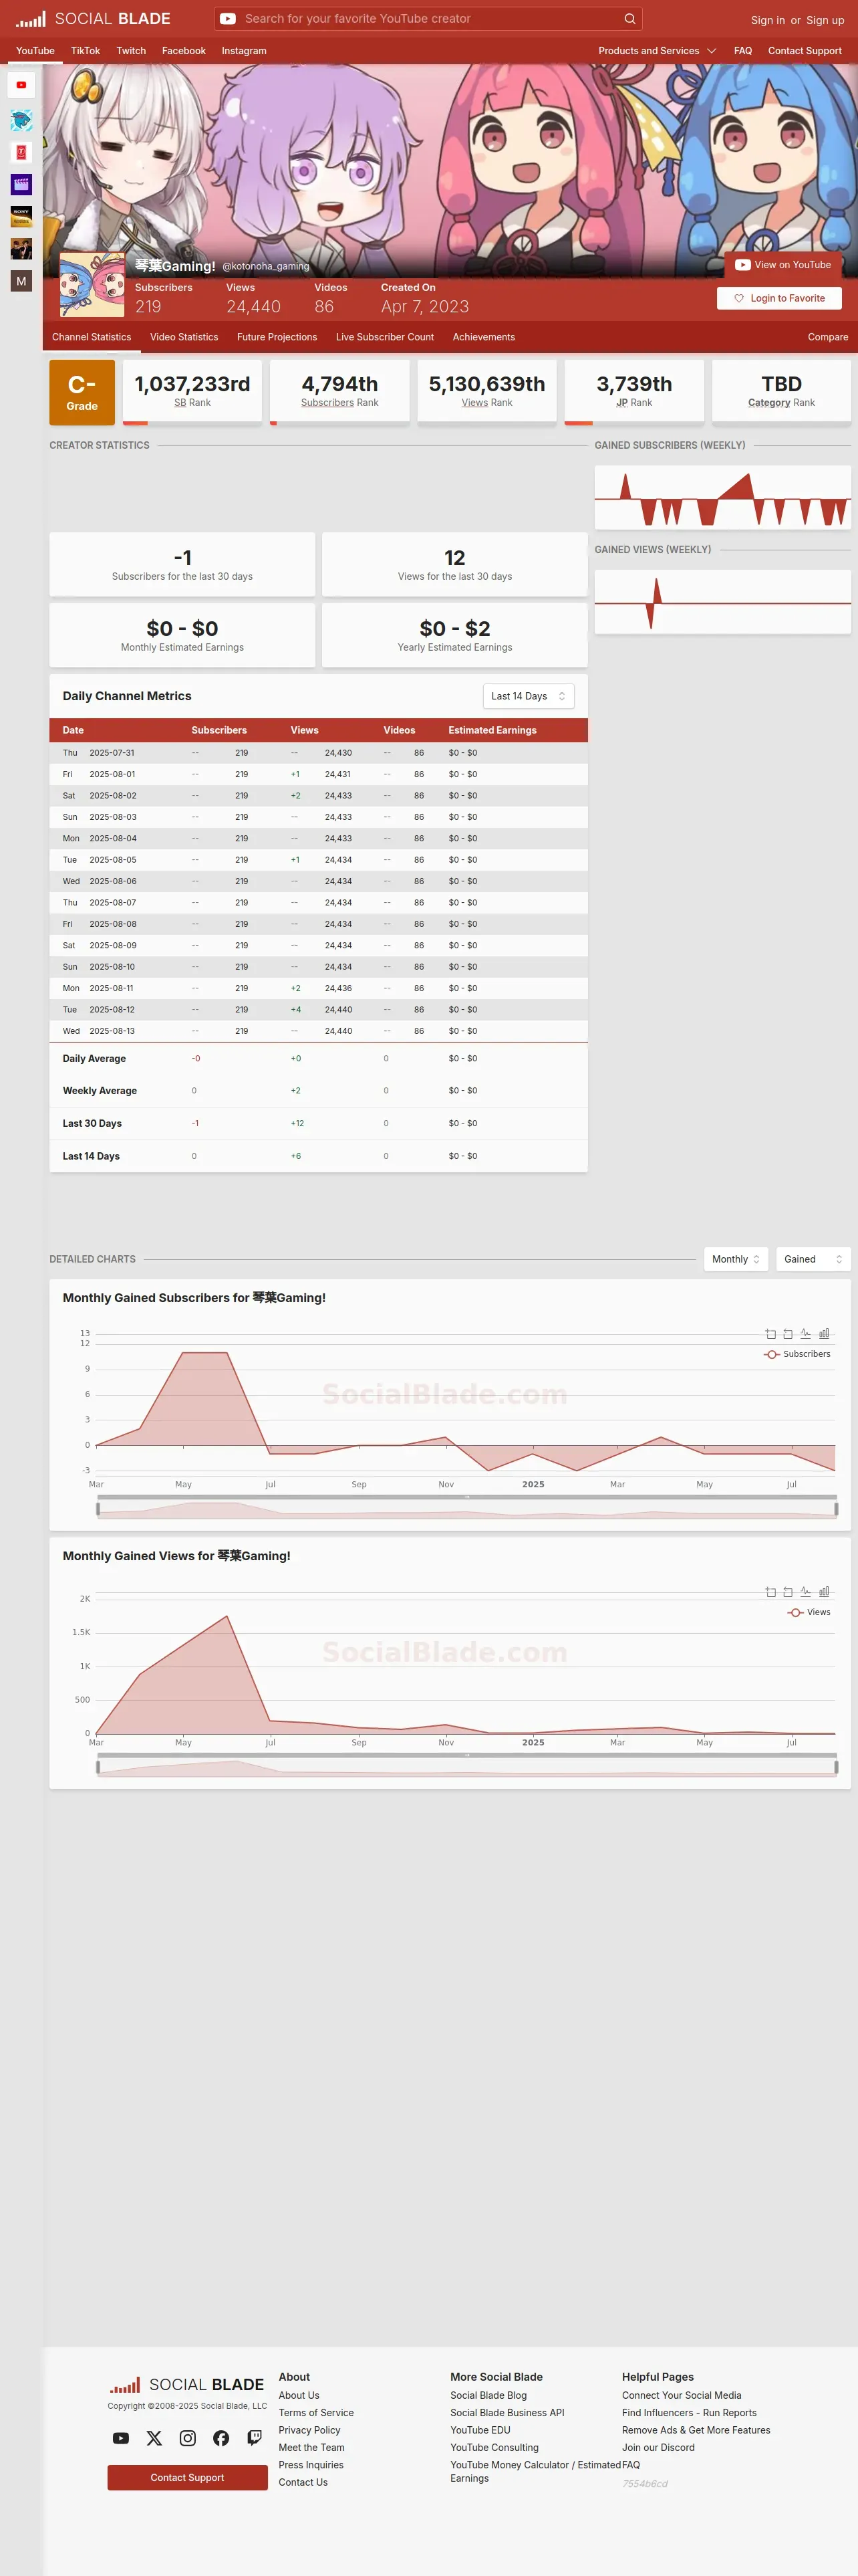The image size is (858, 2576).
Task: Click the 1,037,233rd SB Rank card
Action: [192, 392]
